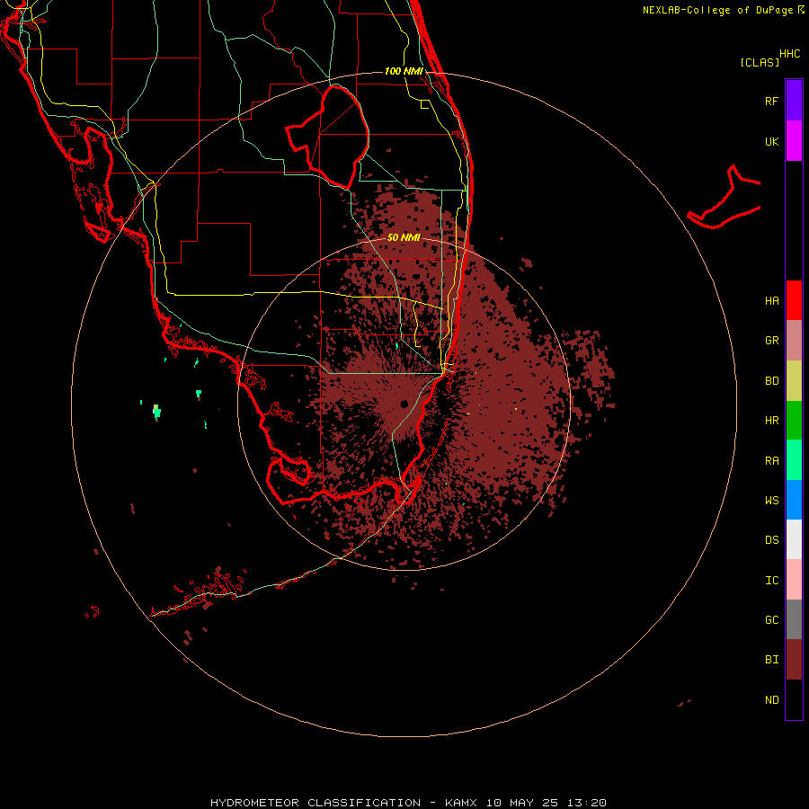809x809 pixels.
Task: Select the "IC" legend label
Action: 771,580
